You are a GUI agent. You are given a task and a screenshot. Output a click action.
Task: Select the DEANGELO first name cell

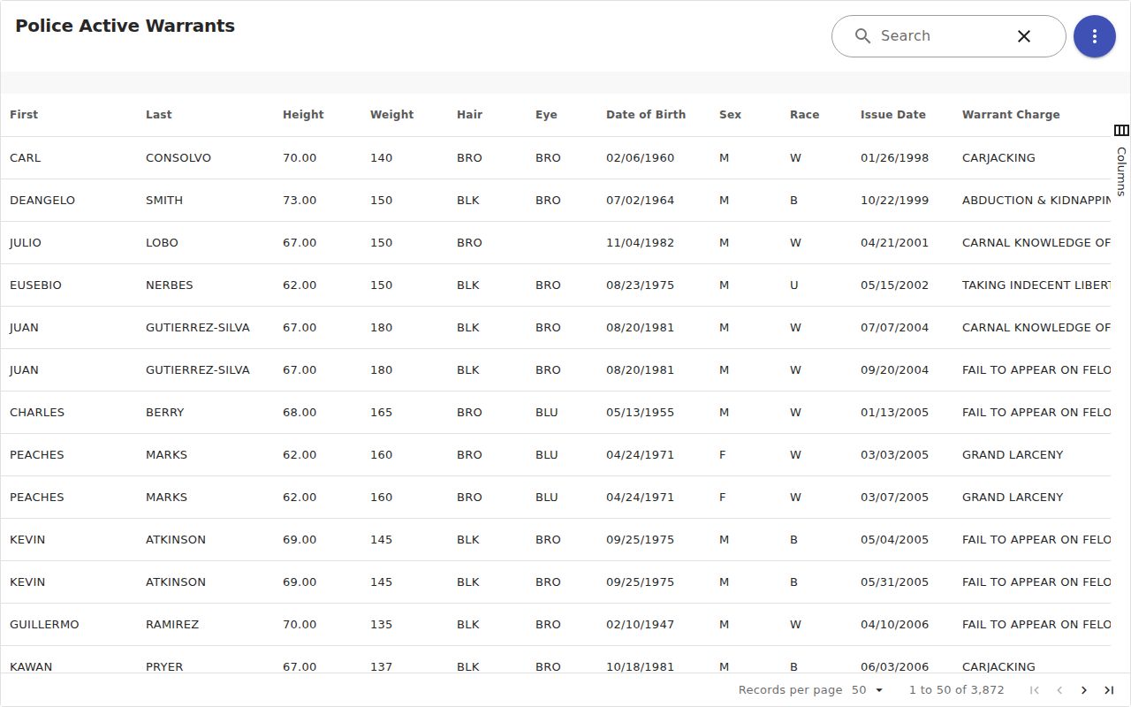pyautogui.click(x=69, y=201)
